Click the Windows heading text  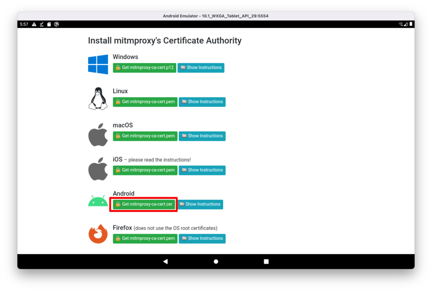point(125,57)
